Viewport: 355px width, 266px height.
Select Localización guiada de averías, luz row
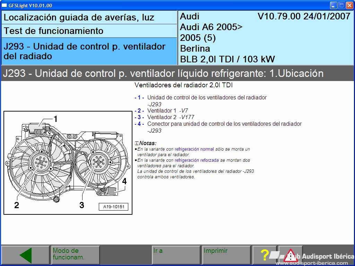[89, 17]
